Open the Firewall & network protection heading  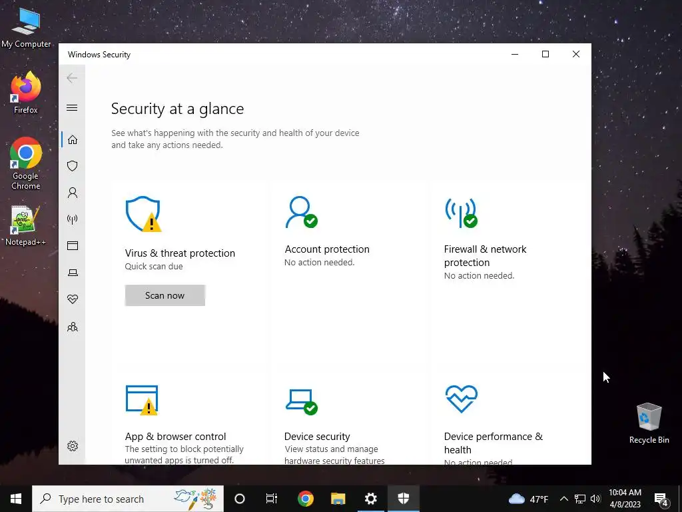(486, 255)
